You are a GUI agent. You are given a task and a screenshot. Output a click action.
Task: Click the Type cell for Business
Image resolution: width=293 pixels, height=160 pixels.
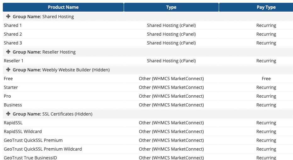coord(171,105)
